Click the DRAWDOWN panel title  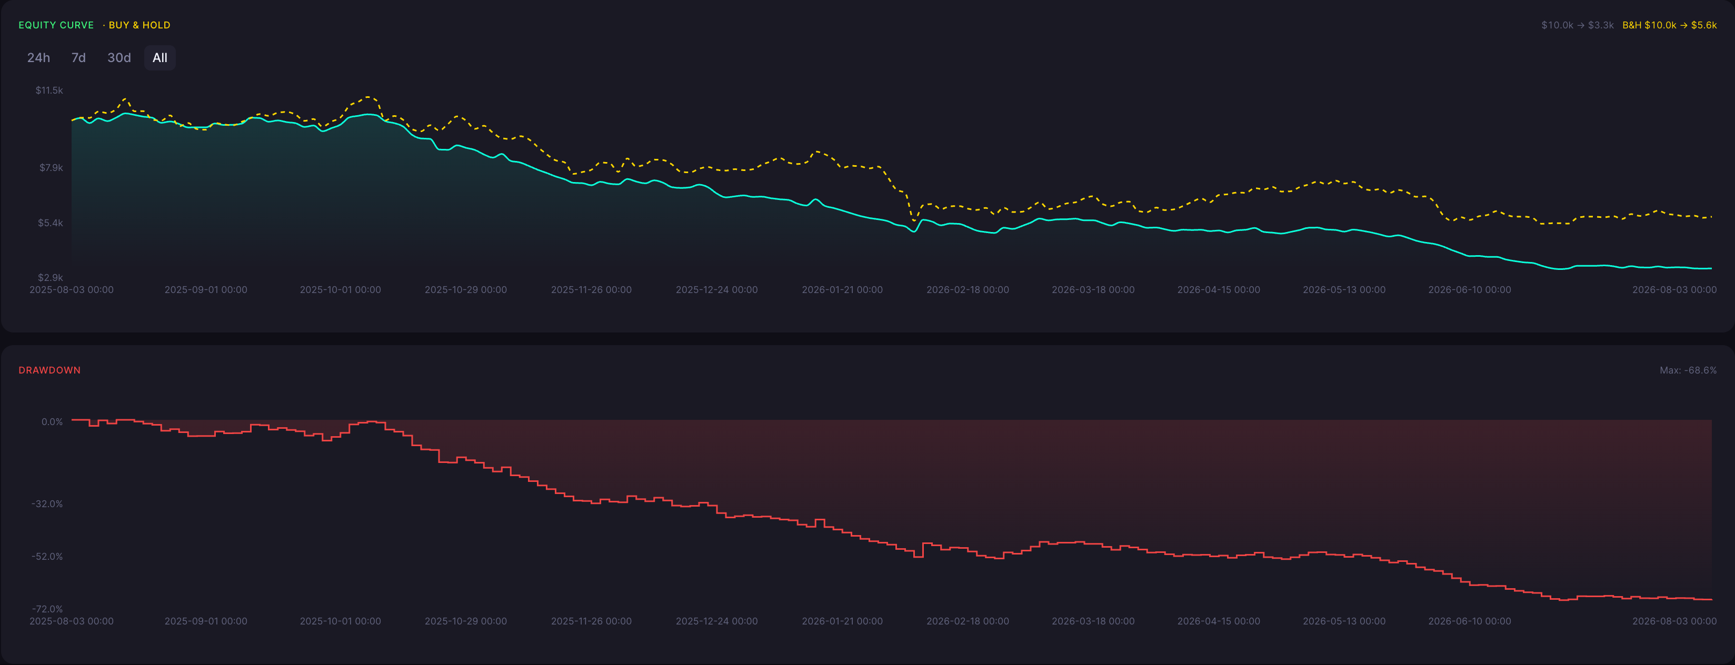50,370
